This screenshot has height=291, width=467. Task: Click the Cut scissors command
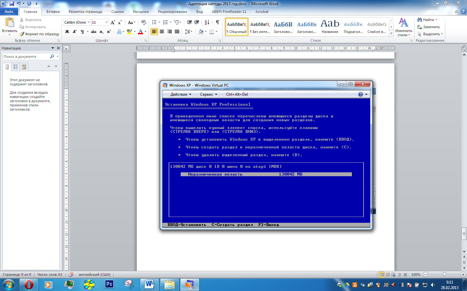pyautogui.click(x=22, y=20)
